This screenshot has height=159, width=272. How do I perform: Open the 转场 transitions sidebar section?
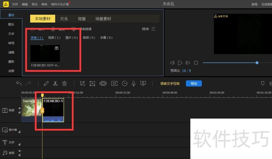11,43
